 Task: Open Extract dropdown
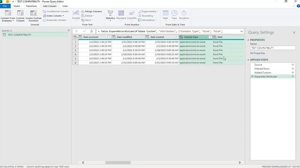pos(88,16)
